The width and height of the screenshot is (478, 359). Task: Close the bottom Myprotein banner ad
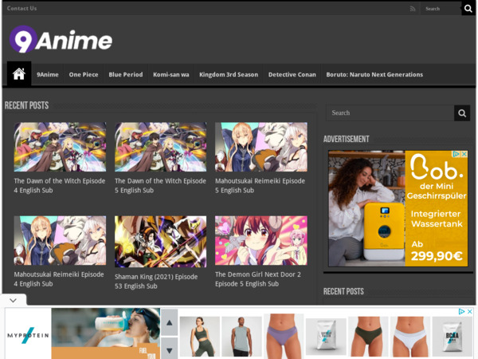coord(470,311)
